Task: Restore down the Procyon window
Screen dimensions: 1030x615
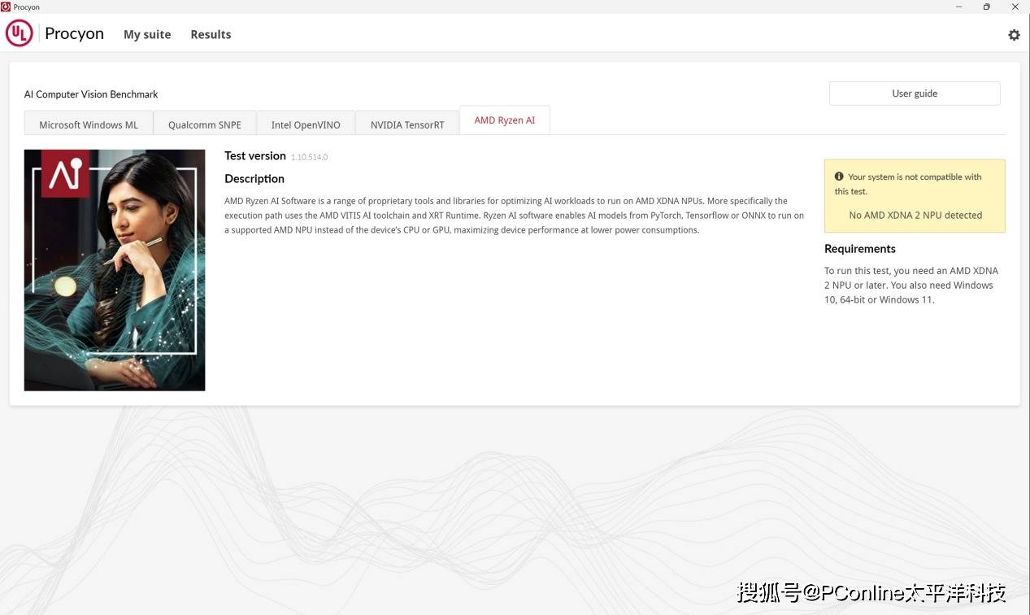Action: 986,7
